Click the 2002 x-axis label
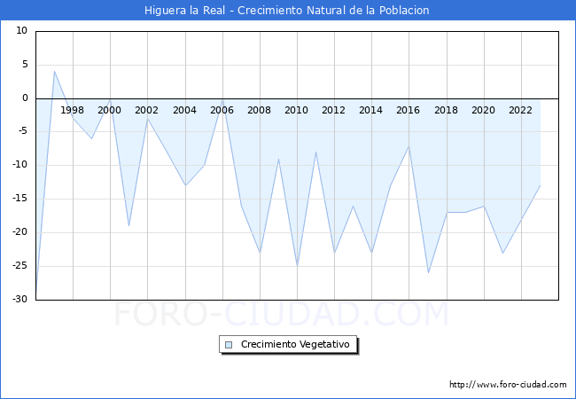This screenshot has height=399, width=576. tap(146, 110)
